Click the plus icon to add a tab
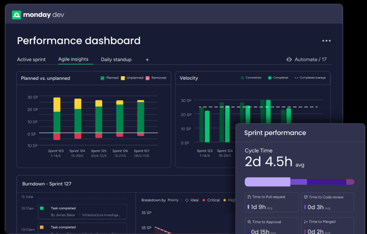Screen dimensions: 367x234 (148, 60)
